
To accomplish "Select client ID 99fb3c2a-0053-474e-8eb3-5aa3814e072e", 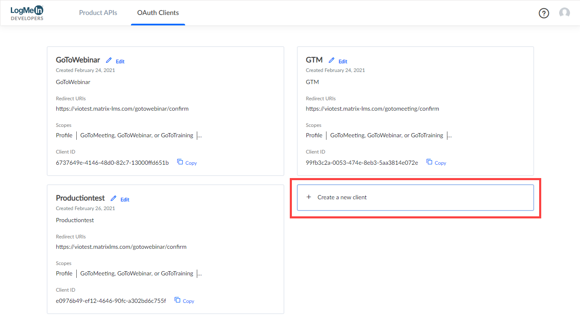I will click(362, 163).
